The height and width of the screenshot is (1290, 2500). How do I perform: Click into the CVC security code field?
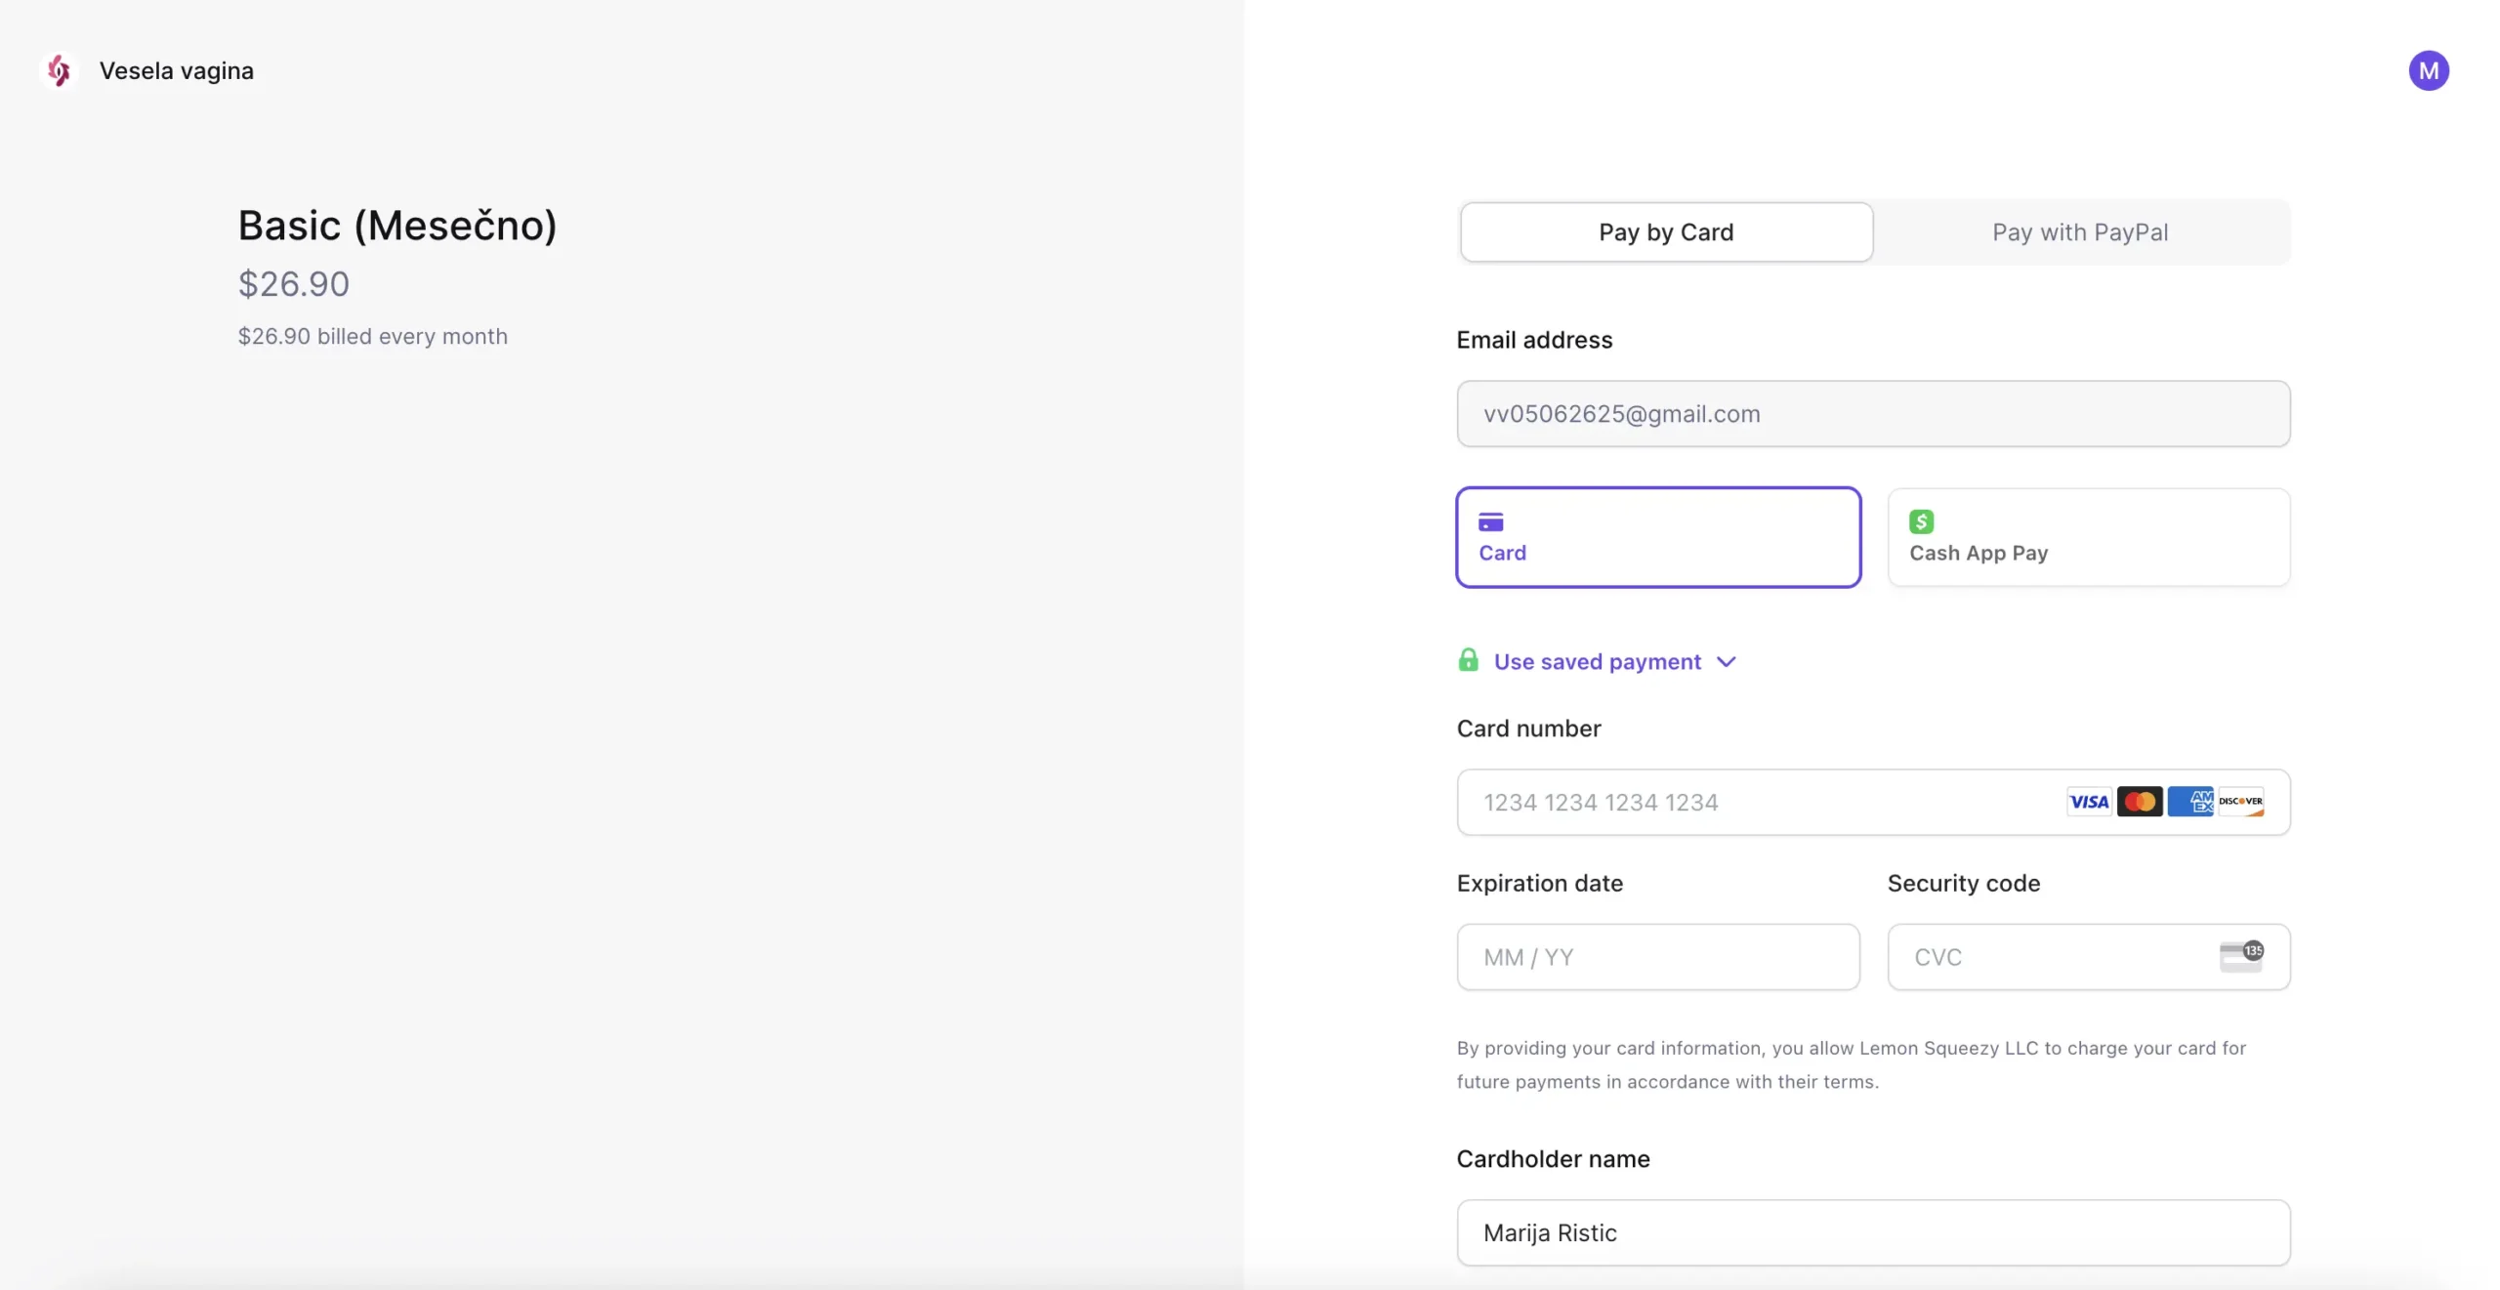pyautogui.click(x=2088, y=957)
